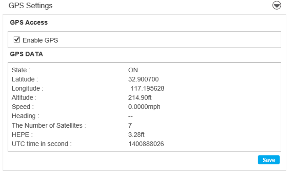This screenshot has width=290, height=174.
Task: Toggle the Enable GPS checkbox
Action: [x=17, y=40]
